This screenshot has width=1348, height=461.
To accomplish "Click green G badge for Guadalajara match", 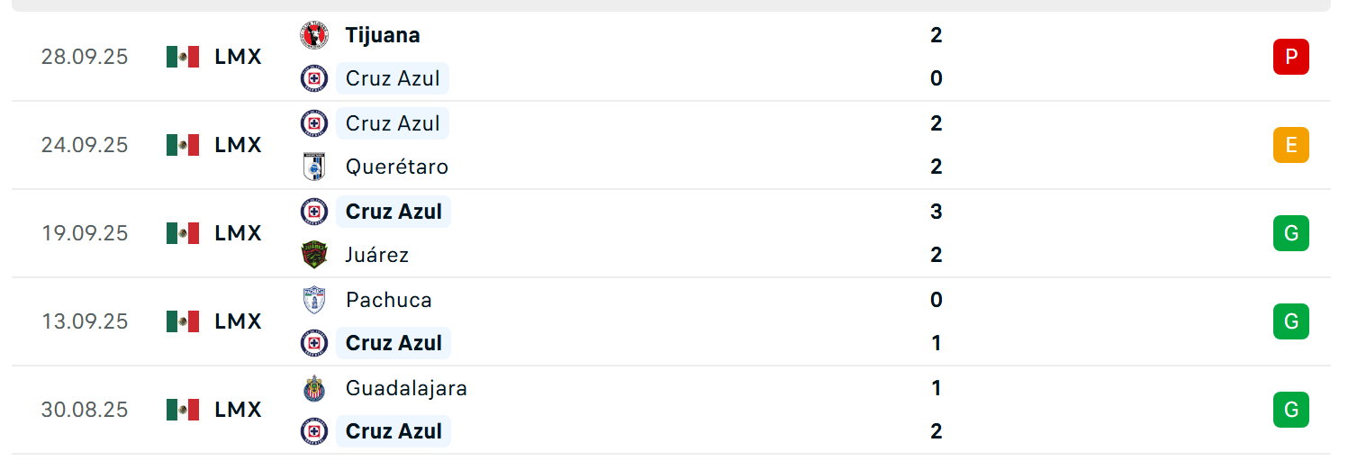I will click(x=1290, y=410).
